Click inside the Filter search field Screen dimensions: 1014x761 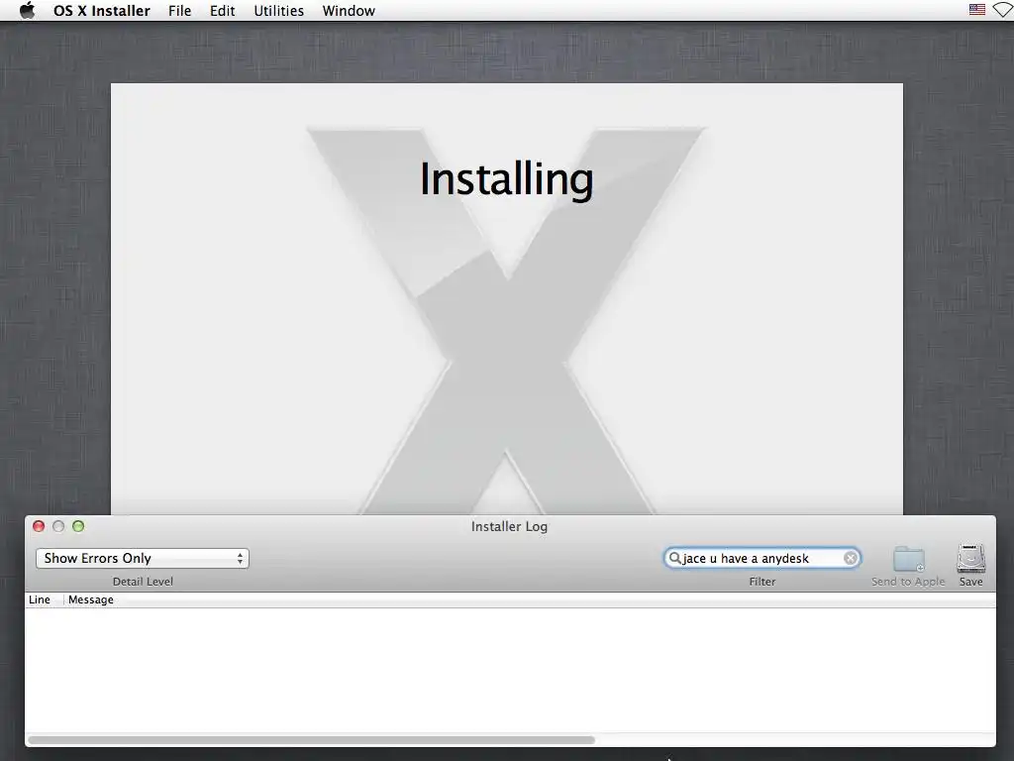[761, 559]
